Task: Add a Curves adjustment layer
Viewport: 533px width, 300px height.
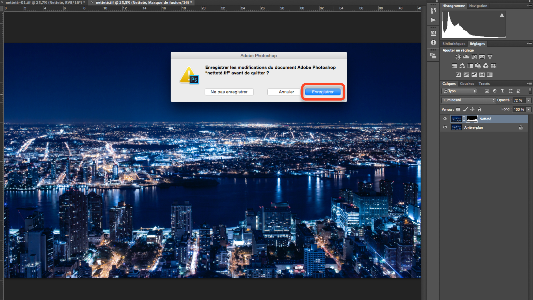Action: click(474, 57)
